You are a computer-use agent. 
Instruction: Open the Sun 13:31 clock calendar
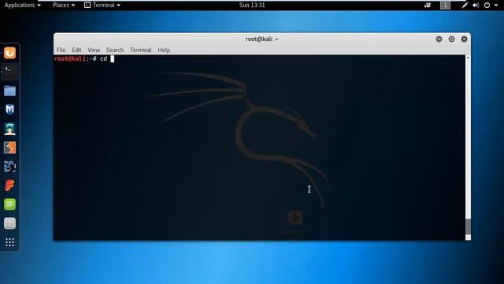coord(252,6)
